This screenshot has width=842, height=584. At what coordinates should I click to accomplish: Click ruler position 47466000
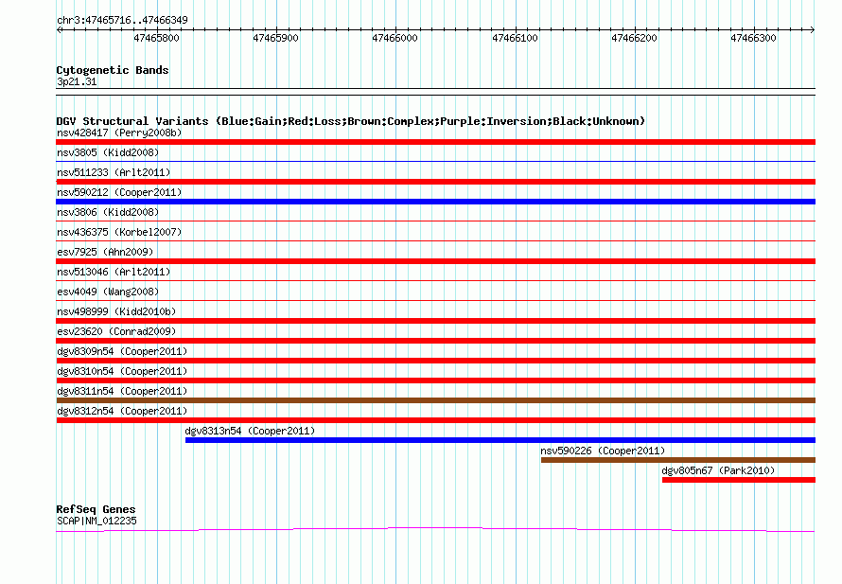click(x=395, y=38)
